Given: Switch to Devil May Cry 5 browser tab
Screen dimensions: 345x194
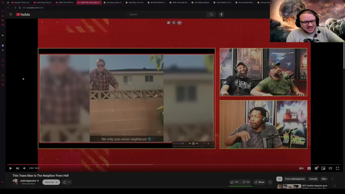Looking at the screenshot, I should tap(134, 2).
